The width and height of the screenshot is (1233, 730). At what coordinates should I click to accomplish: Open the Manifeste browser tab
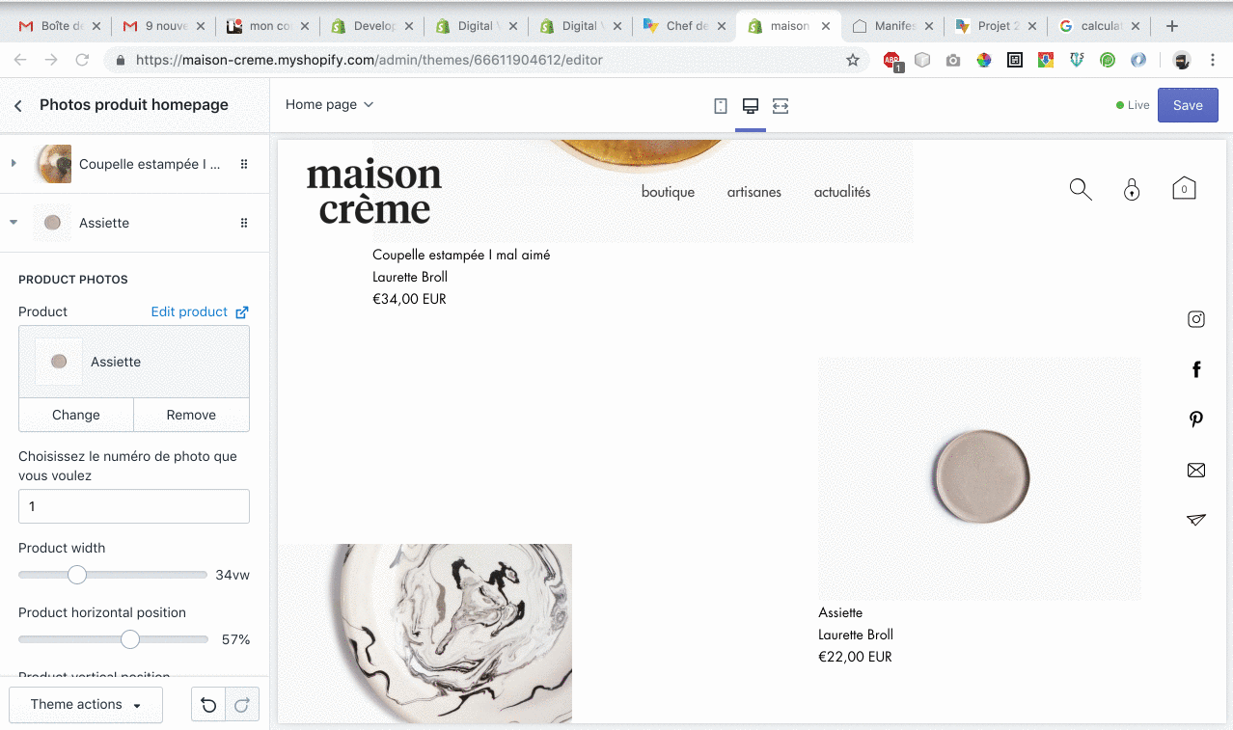pos(888,25)
